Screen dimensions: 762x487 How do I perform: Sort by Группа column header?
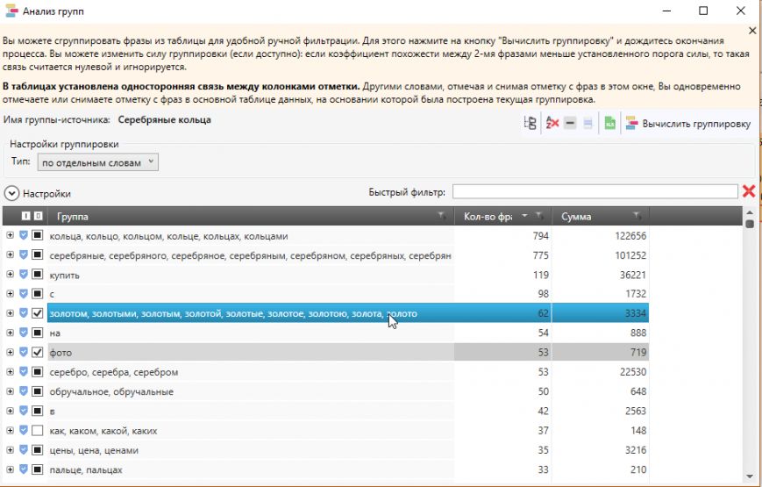tap(73, 217)
